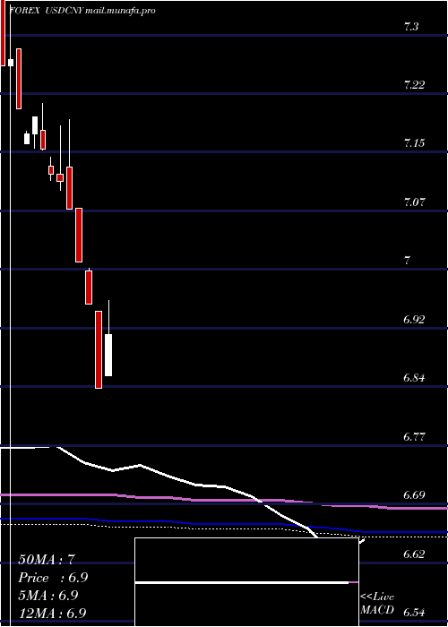This screenshot has width=448, height=627.
Task: Click the '50MA : 7' indicator text
Action: [47, 560]
